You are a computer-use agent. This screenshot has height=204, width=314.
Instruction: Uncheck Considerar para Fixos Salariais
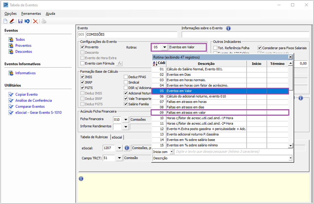click(259, 48)
